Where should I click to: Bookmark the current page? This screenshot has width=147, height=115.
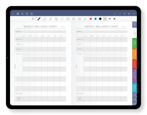[x=27, y=14]
